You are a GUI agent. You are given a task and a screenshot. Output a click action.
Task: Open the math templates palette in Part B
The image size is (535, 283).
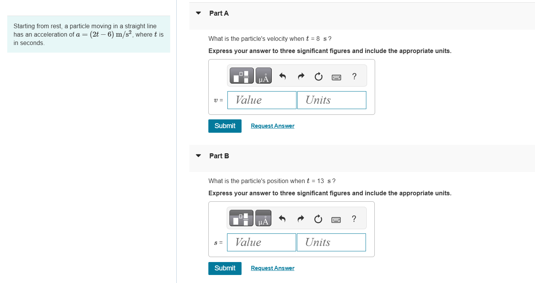tap(241, 218)
